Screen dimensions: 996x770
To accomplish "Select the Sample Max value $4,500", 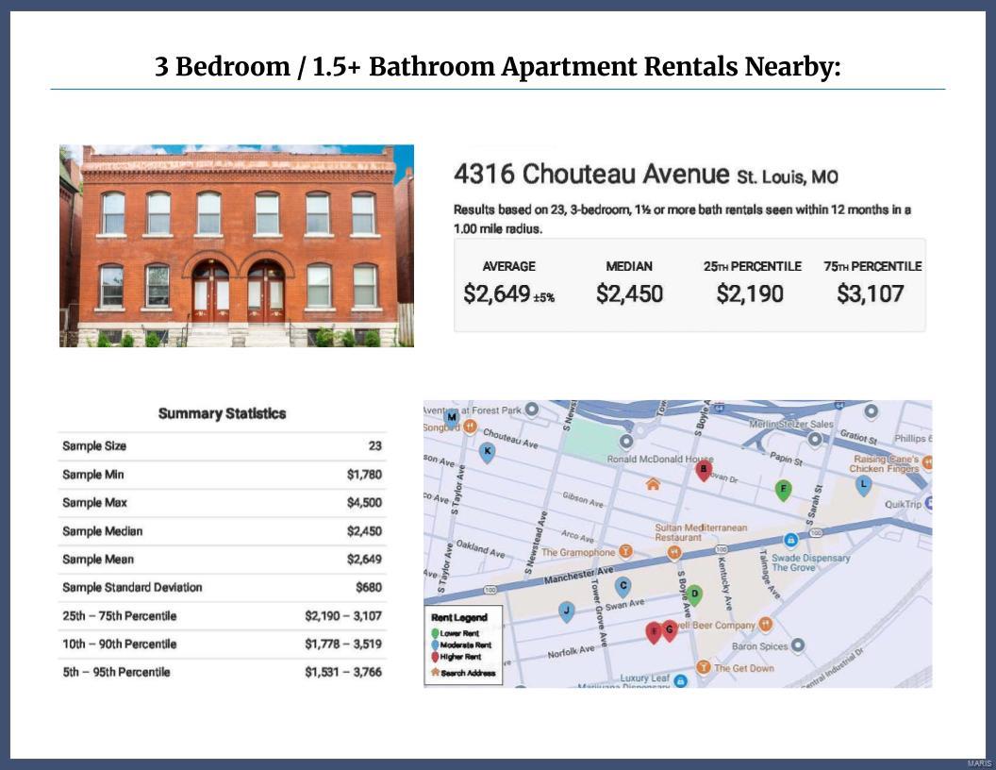I will pyautogui.click(x=365, y=503).
